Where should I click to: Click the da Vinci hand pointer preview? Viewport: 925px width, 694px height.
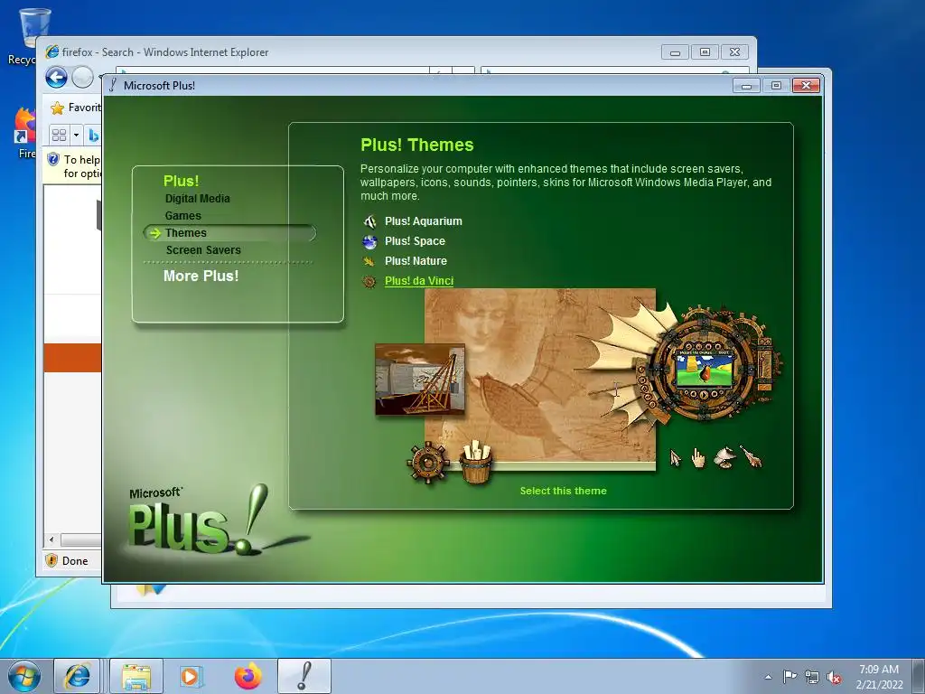[x=698, y=458]
